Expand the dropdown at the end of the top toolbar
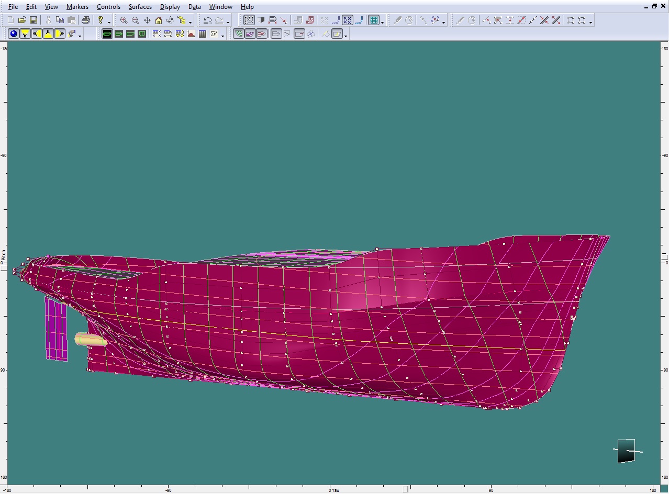 591,21
